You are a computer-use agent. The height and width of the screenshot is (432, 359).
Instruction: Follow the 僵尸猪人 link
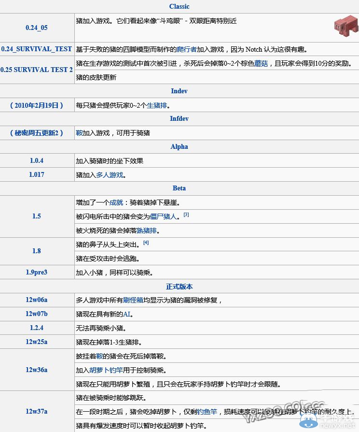tap(163, 216)
